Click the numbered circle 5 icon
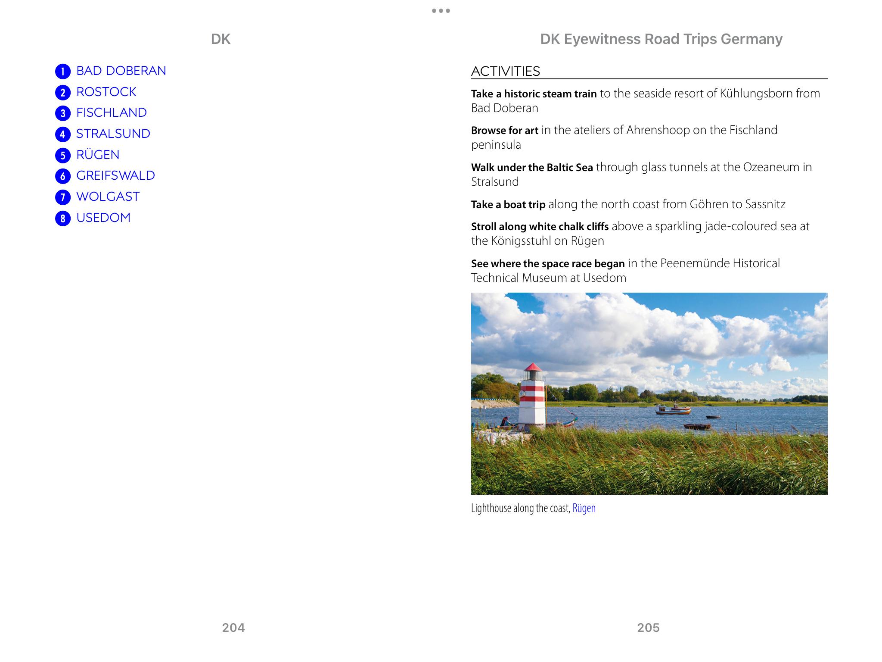Image resolution: width=882 pixels, height=662 pixels. pyautogui.click(x=63, y=155)
